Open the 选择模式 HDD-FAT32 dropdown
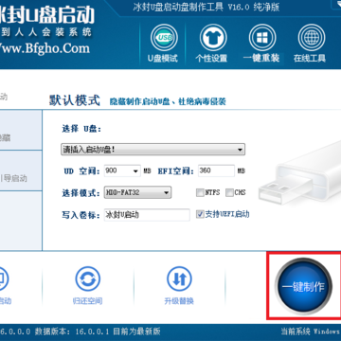This screenshot has height=341, width=341. click(x=137, y=192)
